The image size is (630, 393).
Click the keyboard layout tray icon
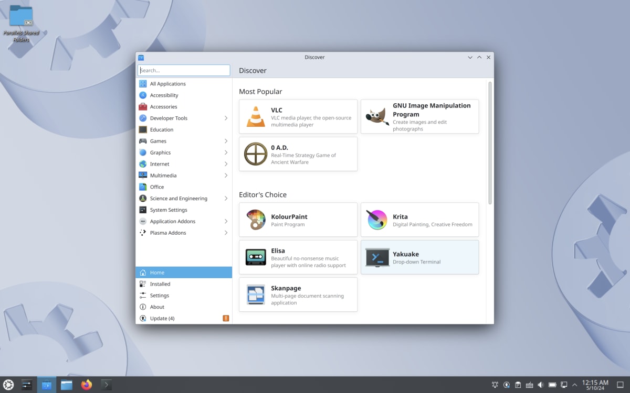pos(529,385)
